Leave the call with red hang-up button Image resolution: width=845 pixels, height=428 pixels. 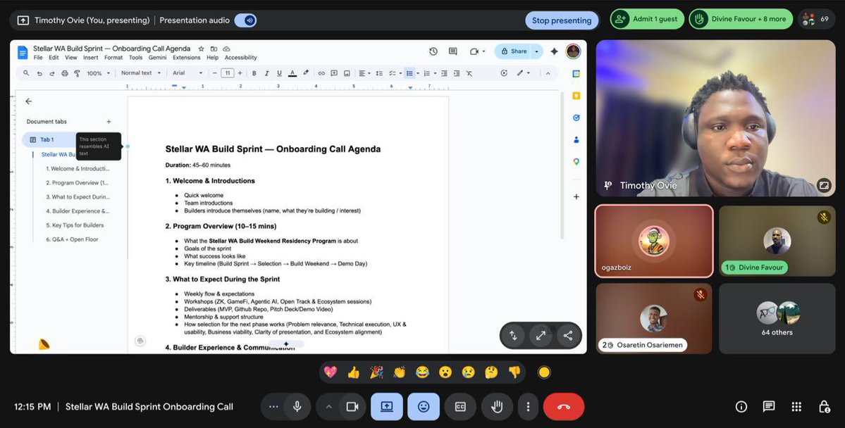pos(564,406)
